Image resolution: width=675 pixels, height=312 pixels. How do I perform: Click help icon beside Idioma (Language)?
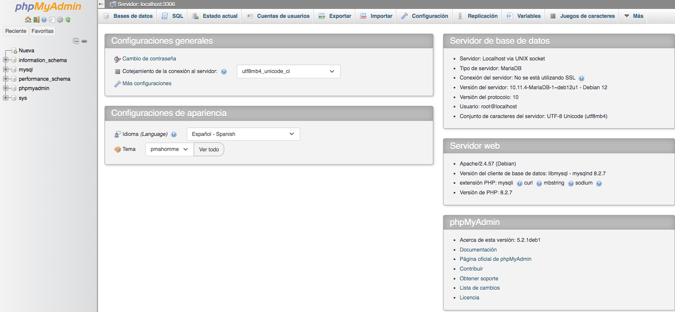[174, 134]
